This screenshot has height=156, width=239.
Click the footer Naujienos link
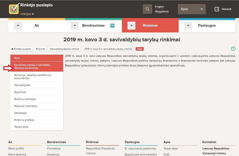click(x=53, y=154)
